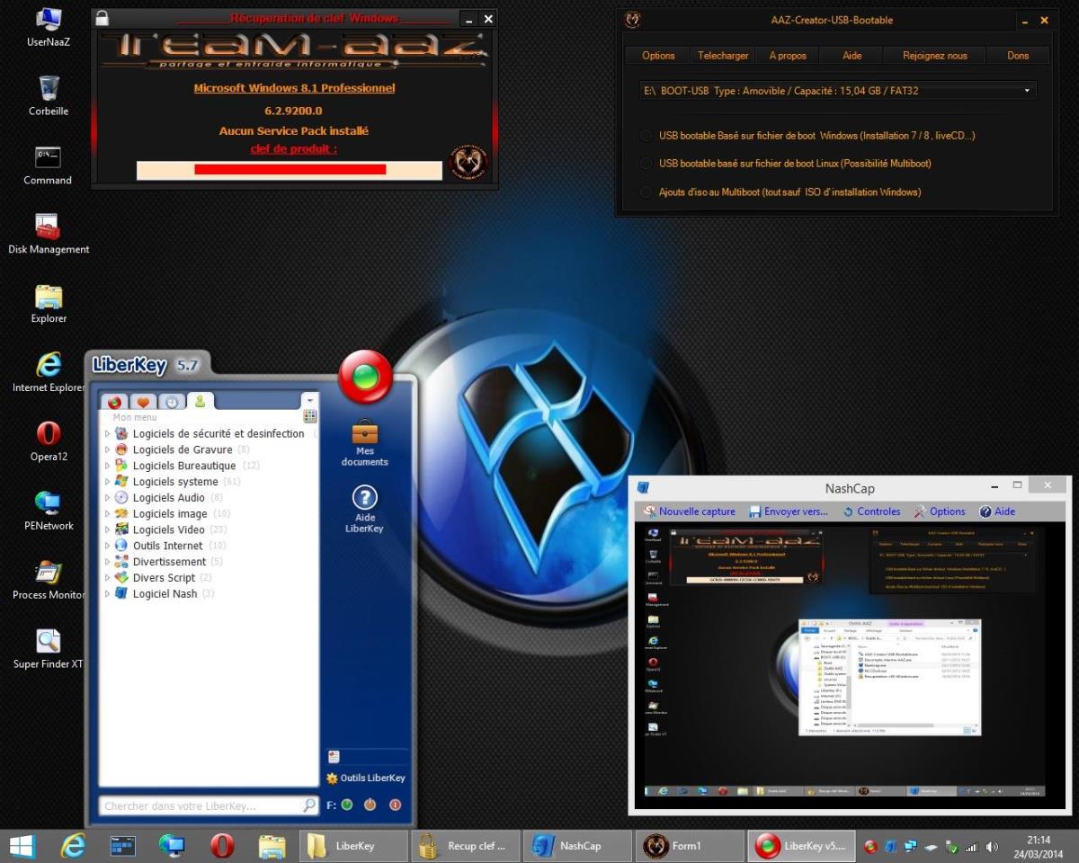The image size is (1079, 863).
Task: Click Aide in NashCap toolbar
Action: (996, 512)
